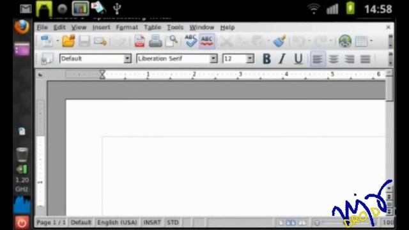The width and height of the screenshot is (409, 230).
Task: Open the Edit menu
Action: coord(59,27)
